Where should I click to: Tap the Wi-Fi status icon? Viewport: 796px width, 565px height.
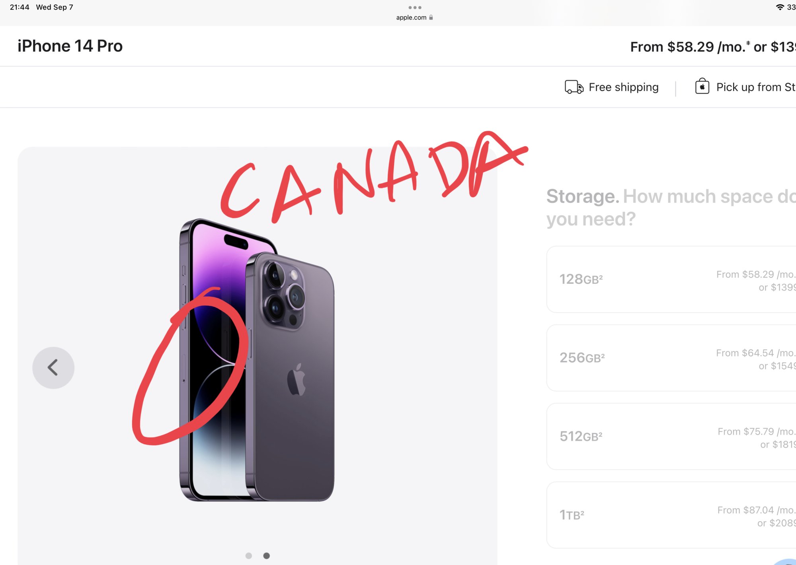click(x=780, y=7)
